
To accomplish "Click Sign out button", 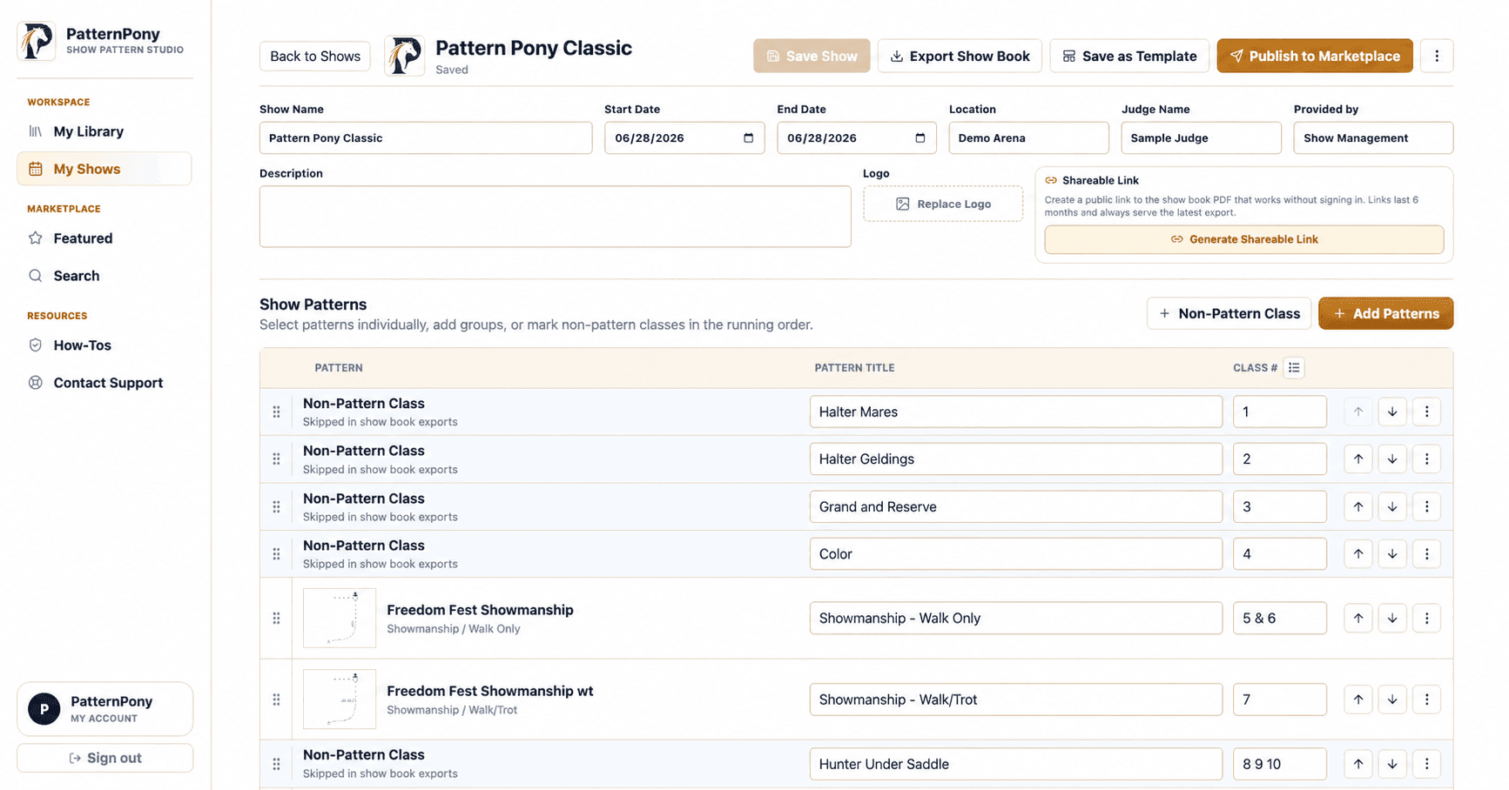I will pos(104,758).
